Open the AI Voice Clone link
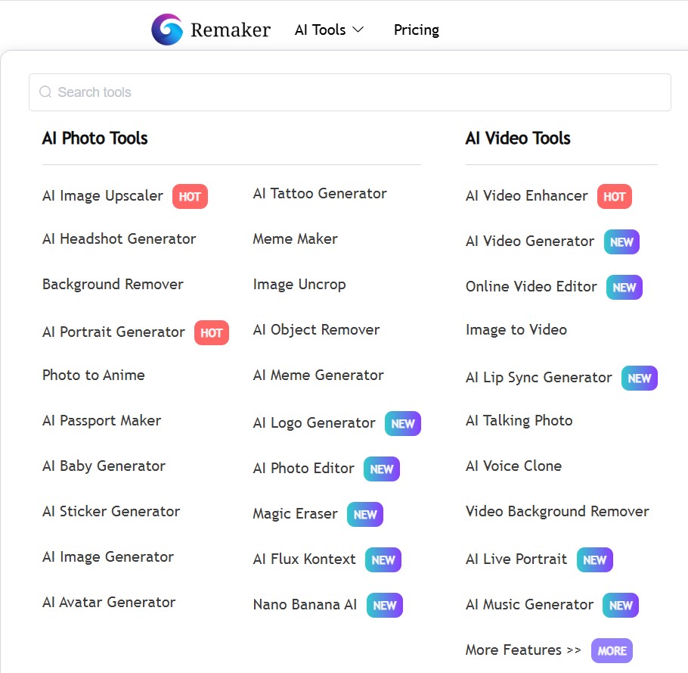This screenshot has width=688, height=673. point(513,466)
